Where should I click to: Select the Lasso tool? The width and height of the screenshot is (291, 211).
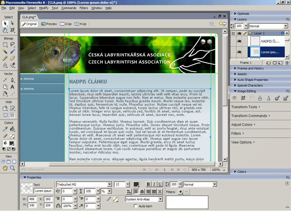12,44
